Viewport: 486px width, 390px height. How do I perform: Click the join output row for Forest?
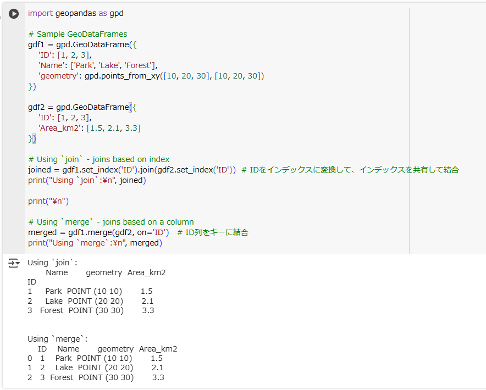pos(91,310)
